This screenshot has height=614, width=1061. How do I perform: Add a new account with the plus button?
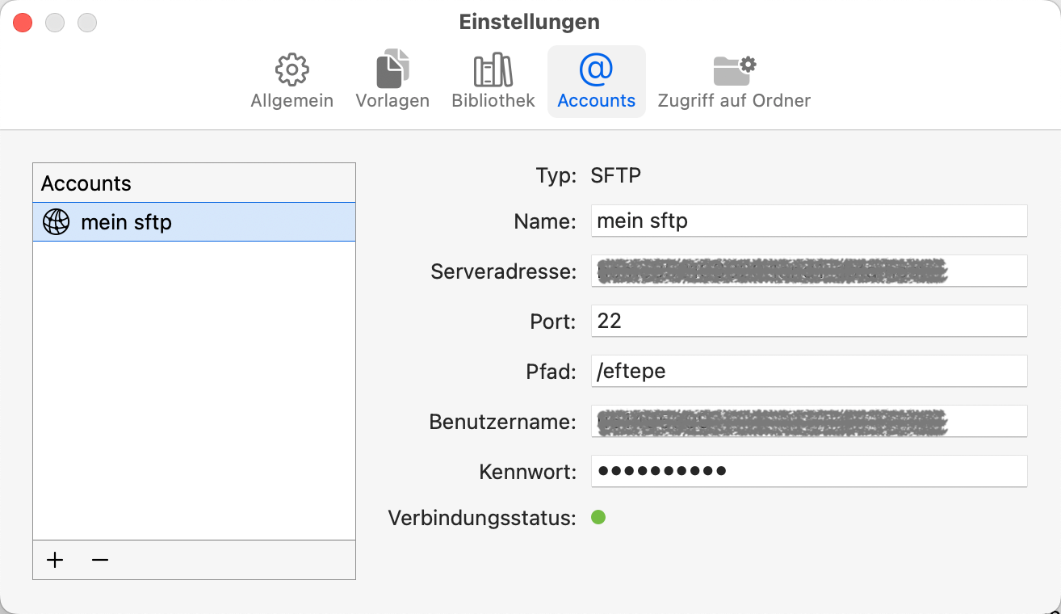pyautogui.click(x=54, y=559)
